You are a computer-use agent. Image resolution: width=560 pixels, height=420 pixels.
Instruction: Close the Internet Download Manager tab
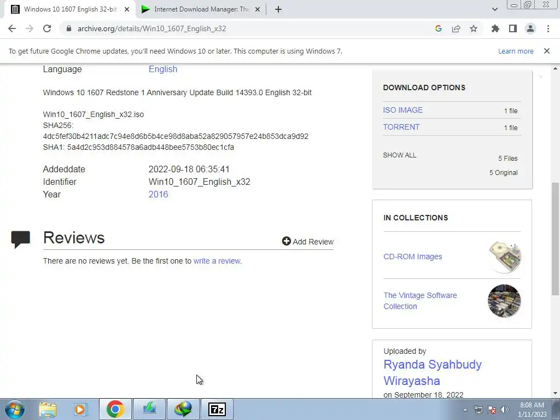pos(258,9)
